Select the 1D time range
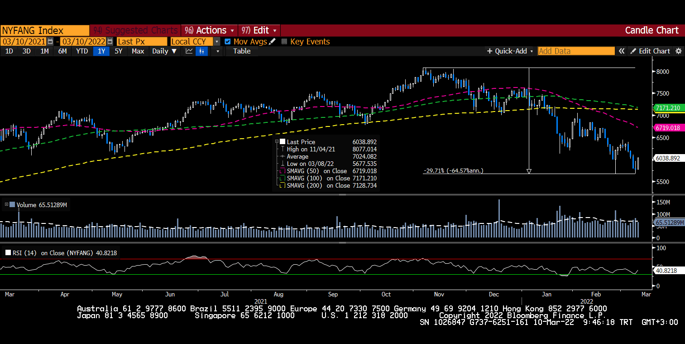This screenshot has width=685, height=344. 9,51
